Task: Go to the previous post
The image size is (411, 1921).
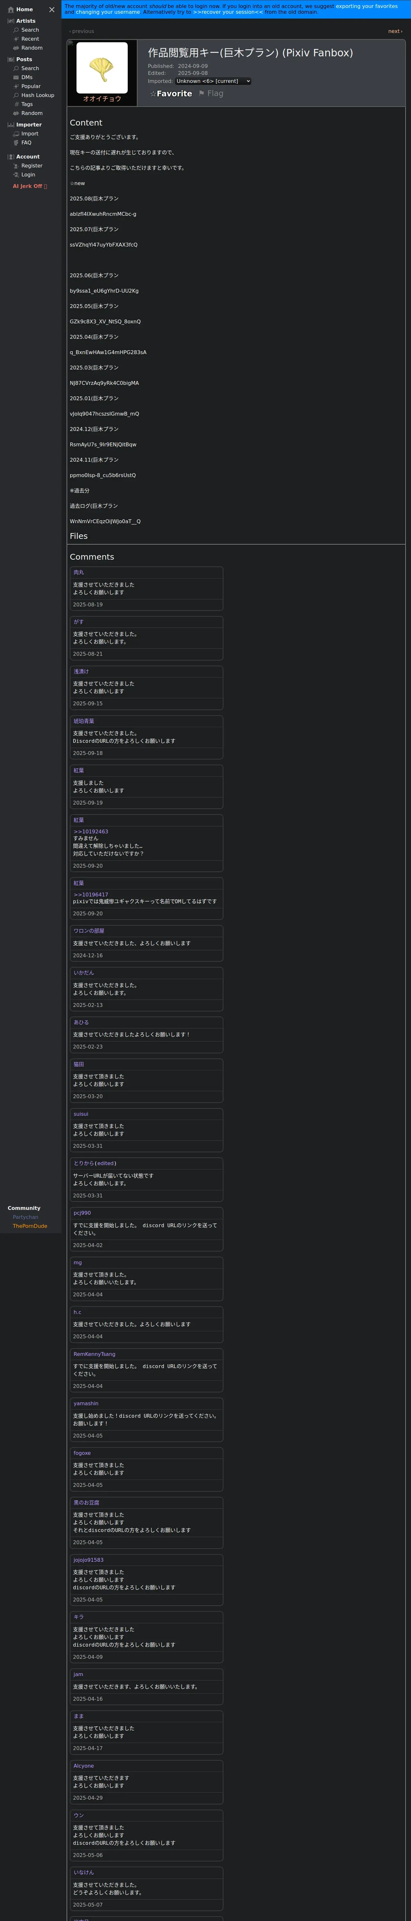Action: (x=82, y=31)
